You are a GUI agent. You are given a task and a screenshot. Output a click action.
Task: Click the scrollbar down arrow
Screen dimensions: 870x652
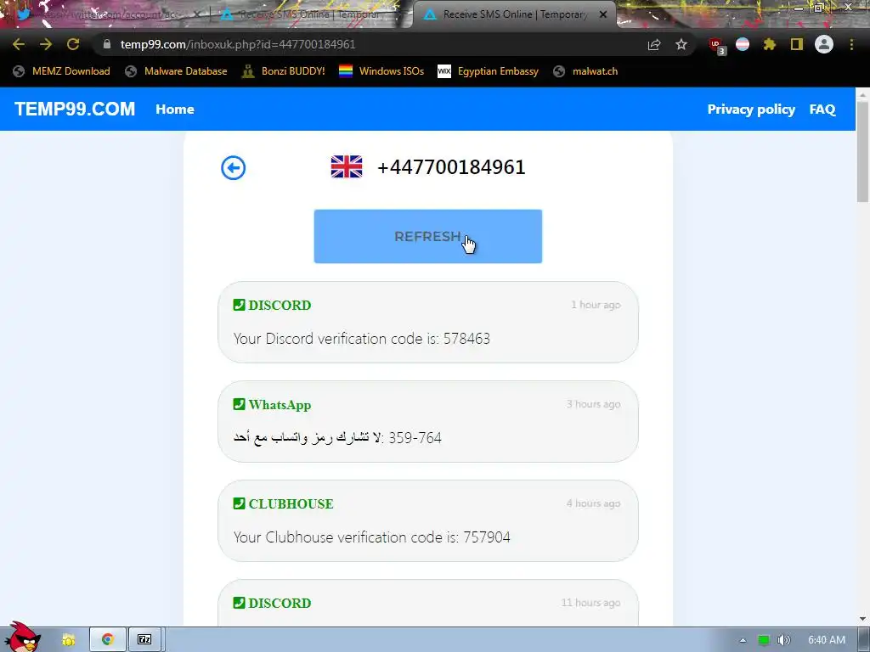(x=862, y=619)
